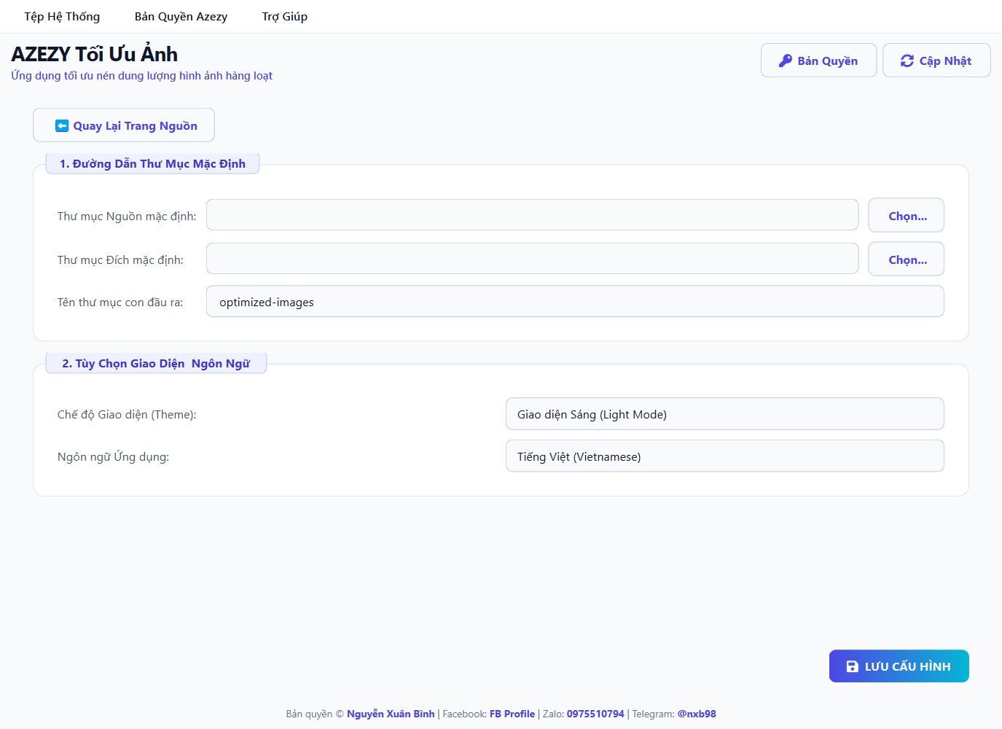
Task: Open the Nguyễn Xuân Bình footer link
Action: (391, 714)
